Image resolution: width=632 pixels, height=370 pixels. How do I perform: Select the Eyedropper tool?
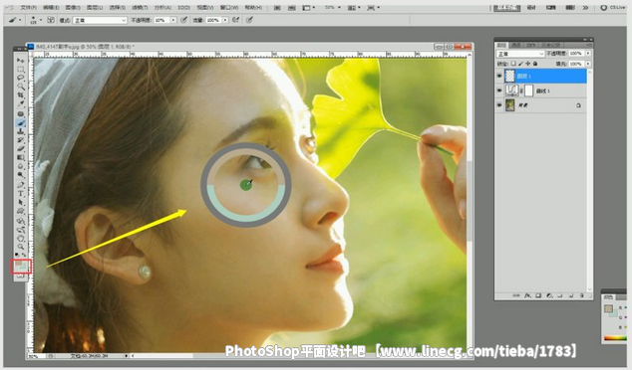(x=20, y=104)
